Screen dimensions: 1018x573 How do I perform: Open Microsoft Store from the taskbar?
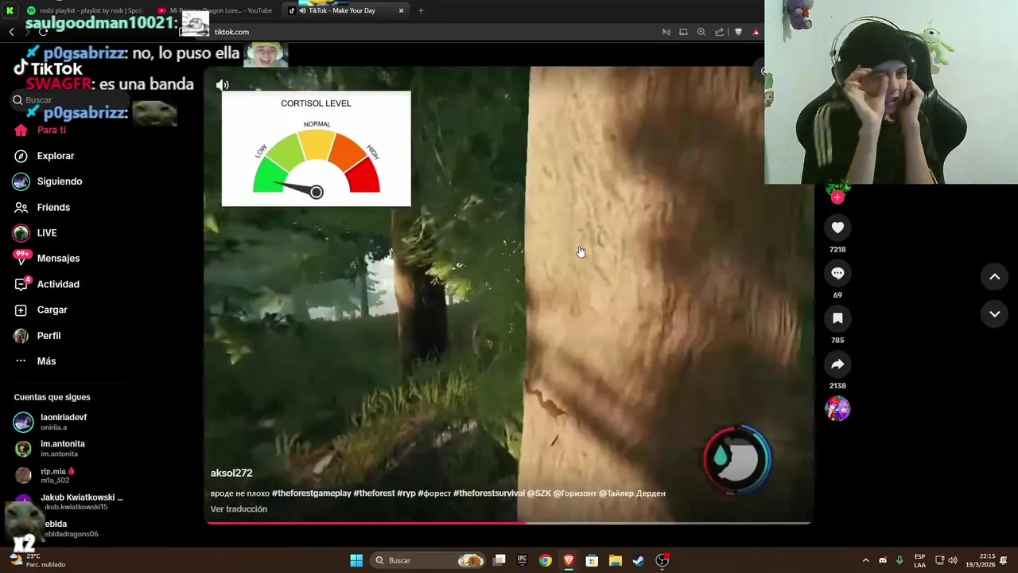click(x=592, y=560)
